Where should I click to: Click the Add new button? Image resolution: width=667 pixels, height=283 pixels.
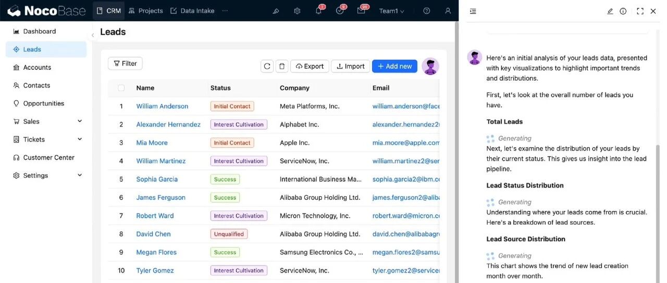click(x=394, y=66)
